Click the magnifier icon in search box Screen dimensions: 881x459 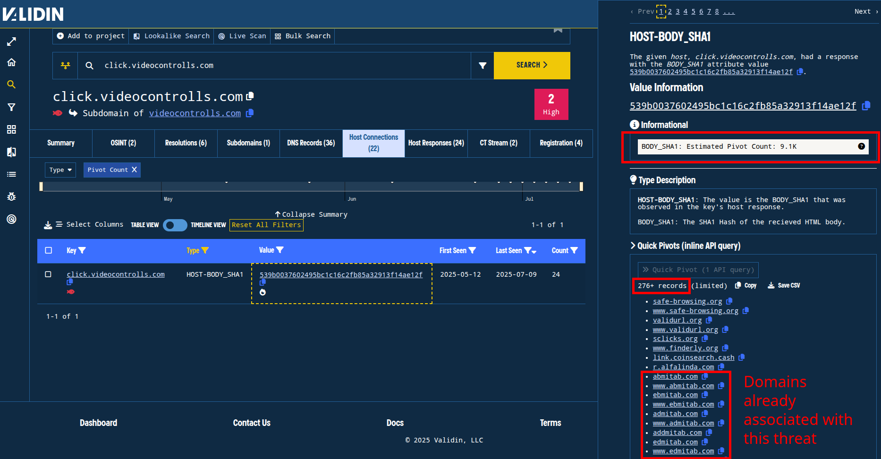[89, 66]
